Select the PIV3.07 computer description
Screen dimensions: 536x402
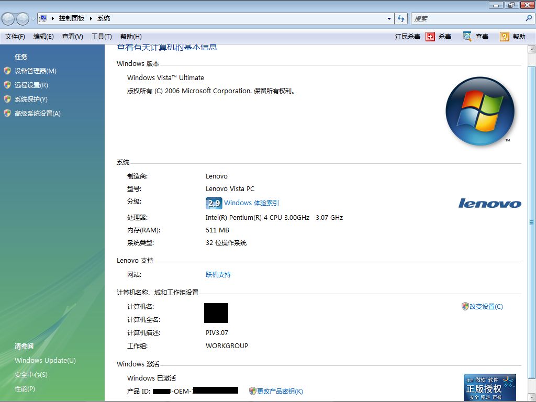tap(217, 332)
